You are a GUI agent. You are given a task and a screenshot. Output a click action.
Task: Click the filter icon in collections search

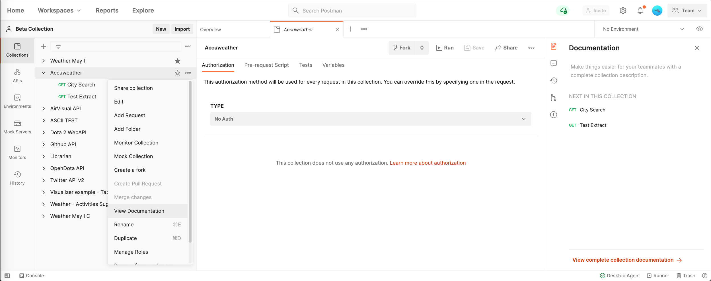tap(58, 46)
